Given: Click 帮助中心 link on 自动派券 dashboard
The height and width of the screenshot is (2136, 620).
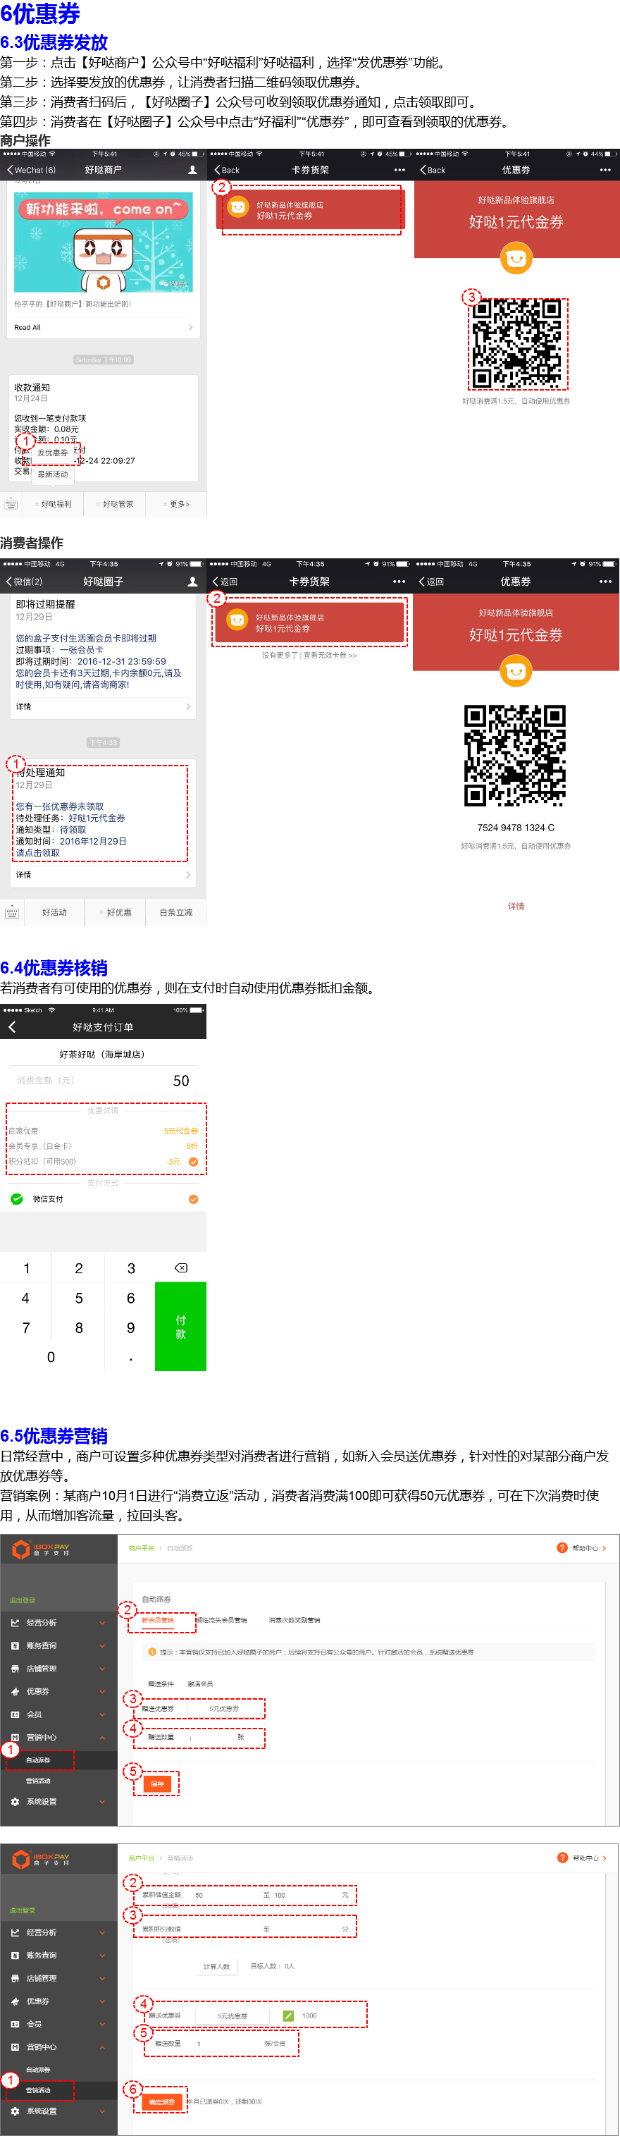Looking at the screenshot, I should tap(585, 1548).
